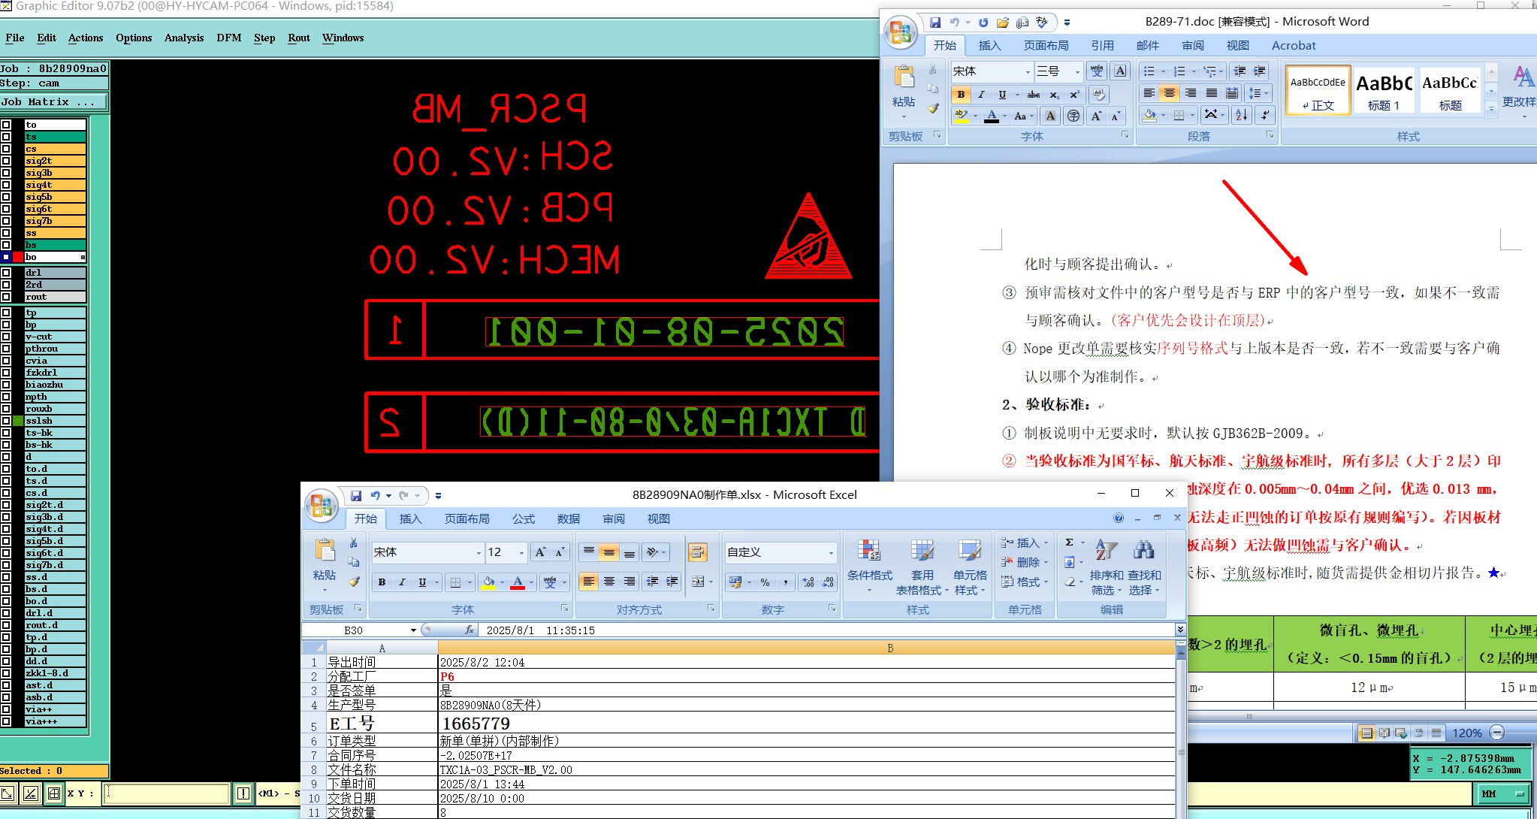Open the Word font size dropdown 三号

point(1077,71)
